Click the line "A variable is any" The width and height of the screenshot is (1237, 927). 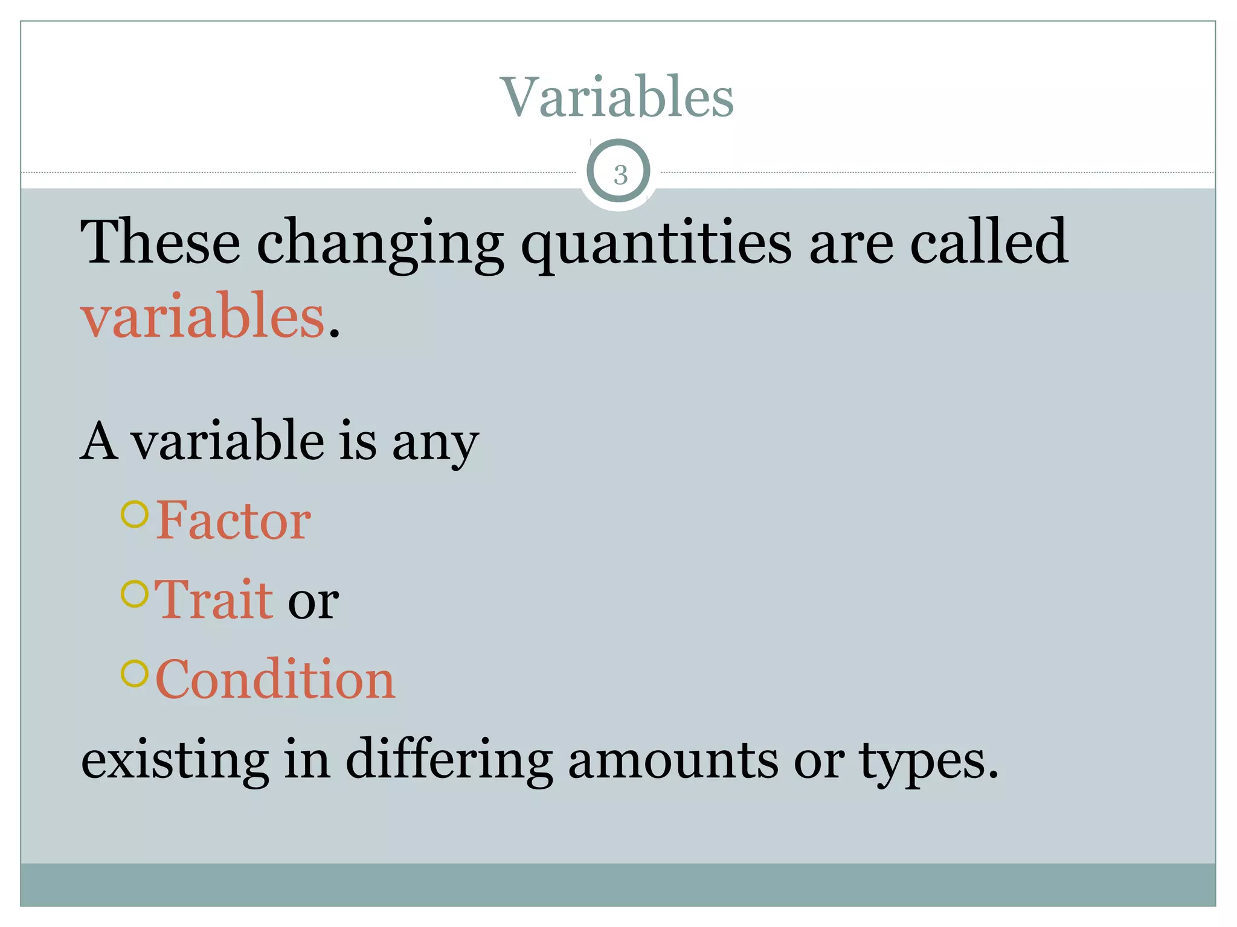(x=279, y=442)
